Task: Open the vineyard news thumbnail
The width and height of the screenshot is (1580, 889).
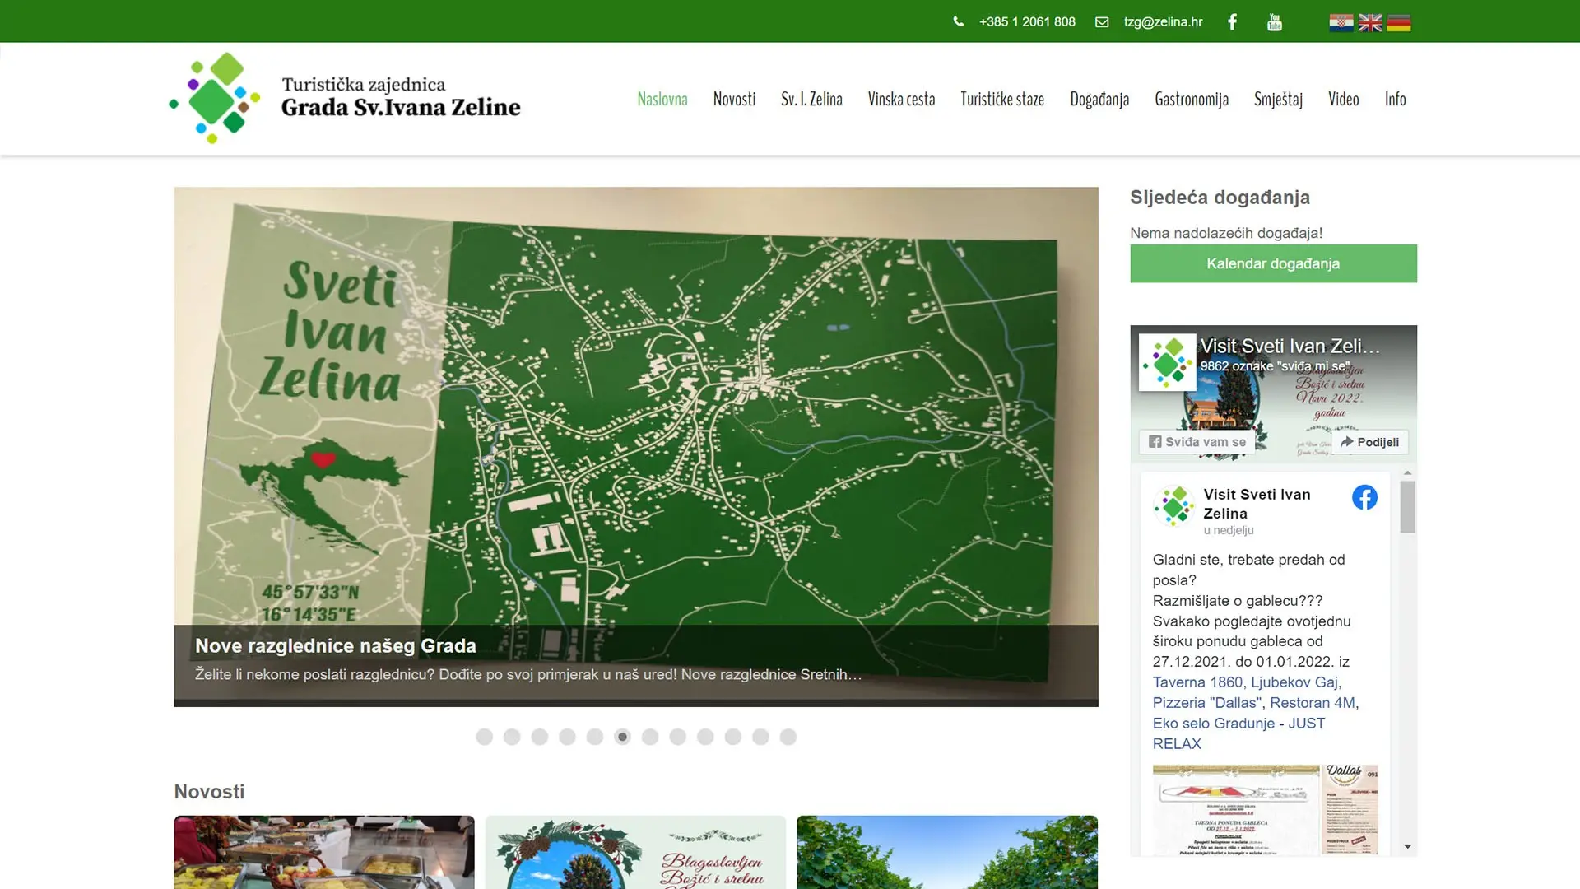Action: [x=947, y=852]
